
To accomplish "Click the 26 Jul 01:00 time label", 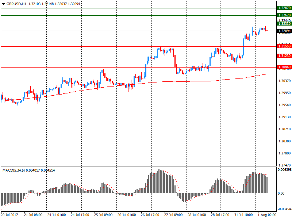I will coord(127,215).
